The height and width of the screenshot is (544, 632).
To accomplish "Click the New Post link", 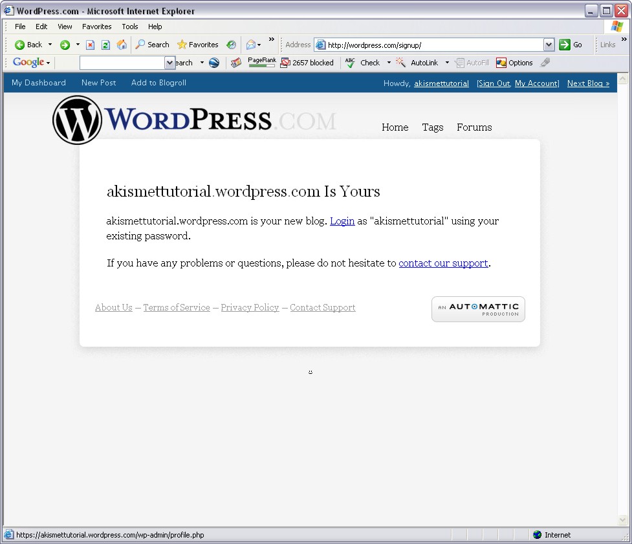I will (x=99, y=83).
